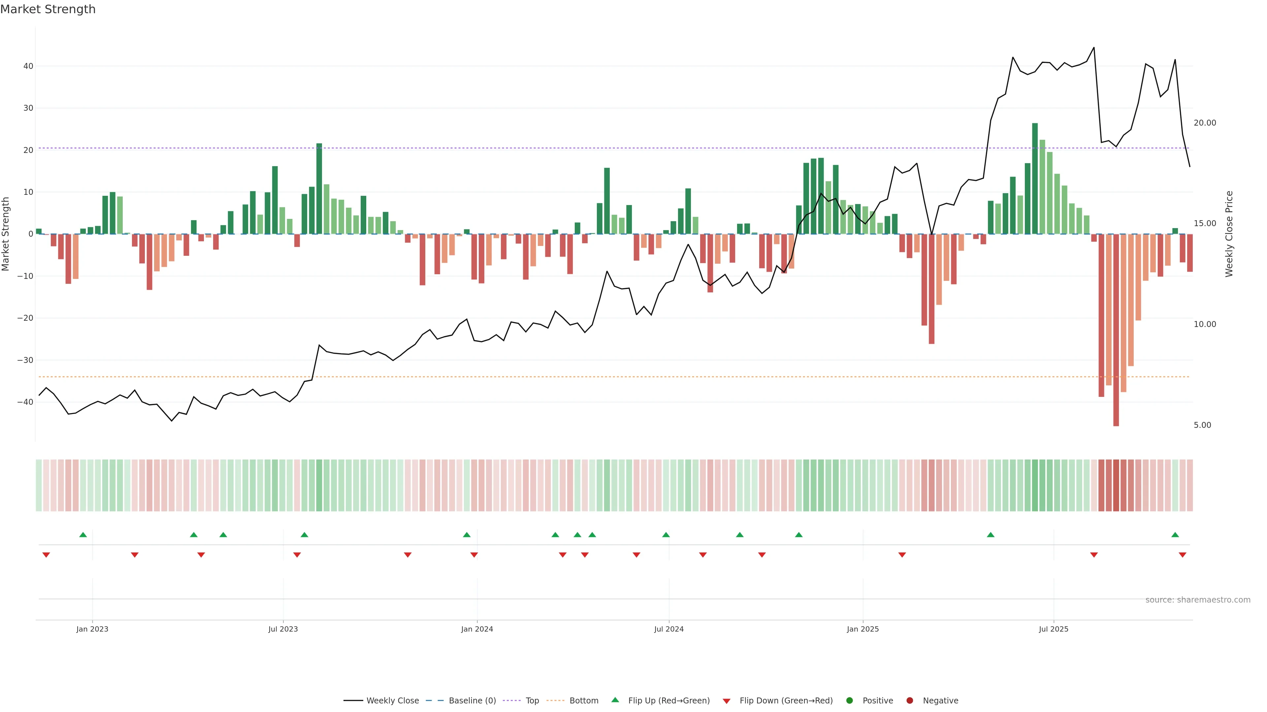Click the Negative red circle legend icon
The width and height of the screenshot is (1267, 712).
(x=909, y=701)
